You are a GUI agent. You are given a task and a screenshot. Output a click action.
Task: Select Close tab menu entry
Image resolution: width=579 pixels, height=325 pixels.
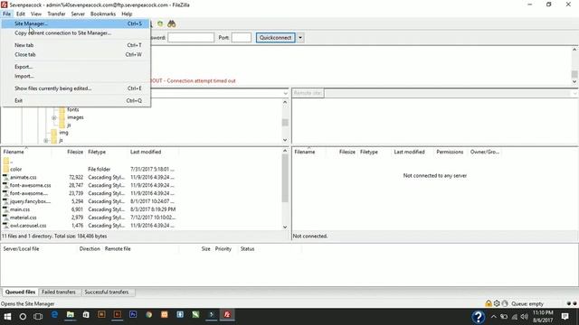(x=76, y=54)
